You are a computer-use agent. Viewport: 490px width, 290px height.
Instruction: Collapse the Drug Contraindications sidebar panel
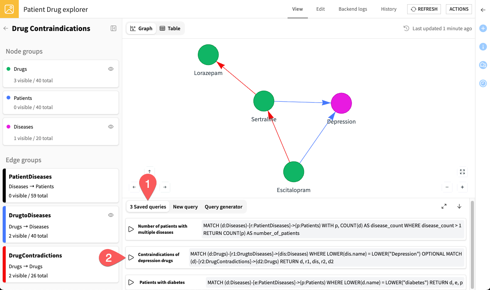point(113,28)
